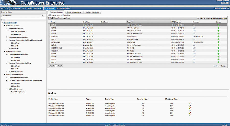Image resolution: width=230 pixels, height=126 pixels.
Task: Switch to Extron Programmable tab
Action: coord(74,12)
